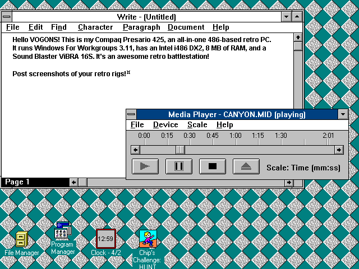Click 'Sound Blaster ViBRA 16S' in the document
359x269 pixels.
(x=53, y=57)
